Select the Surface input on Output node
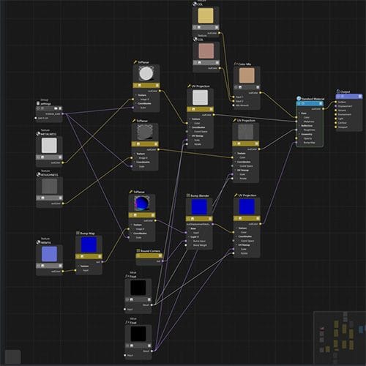Viewport: 366px width, 366px height. click(341, 102)
